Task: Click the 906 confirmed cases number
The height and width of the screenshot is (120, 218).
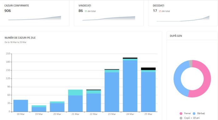Action: (8, 11)
